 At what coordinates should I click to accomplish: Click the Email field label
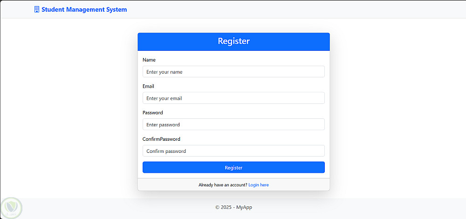click(148, 86)
